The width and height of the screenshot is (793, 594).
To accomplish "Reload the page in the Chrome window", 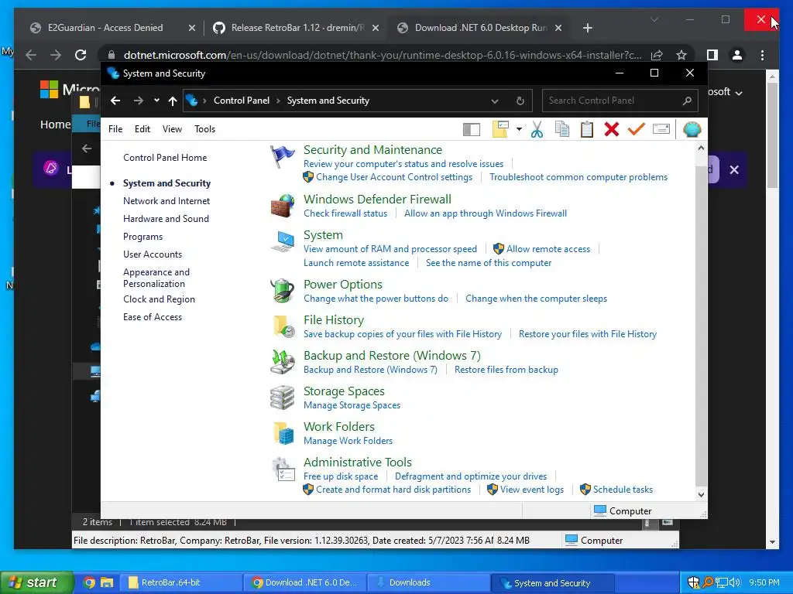I will pyautogui.click(x=81, y=55).
